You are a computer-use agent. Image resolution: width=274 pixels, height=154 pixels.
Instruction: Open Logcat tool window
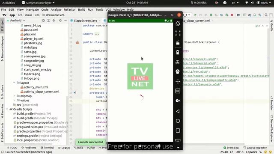tap(64, 148)
